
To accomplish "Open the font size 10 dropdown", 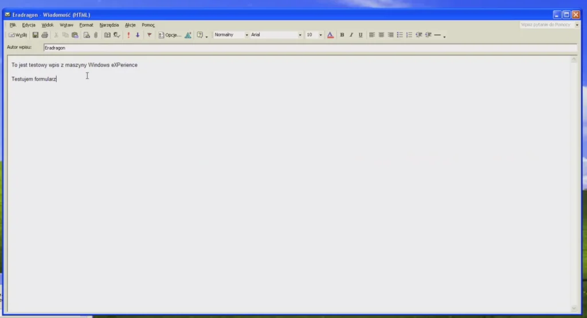I will point(320,35).
